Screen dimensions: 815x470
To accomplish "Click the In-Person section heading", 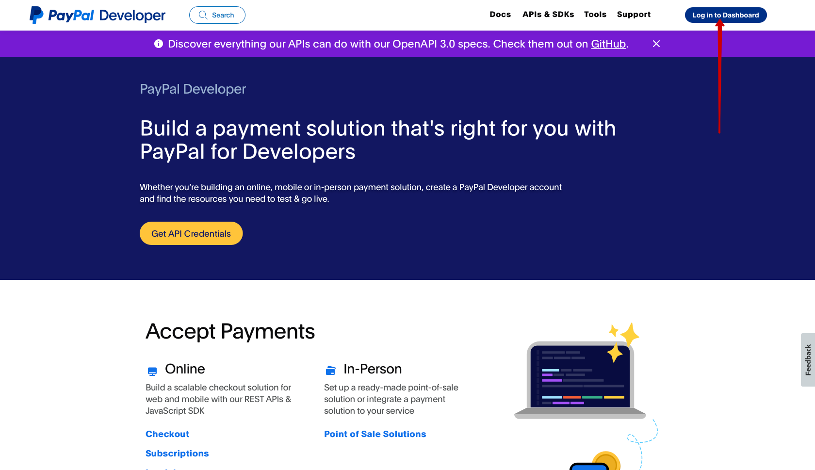I will [373, 369].
